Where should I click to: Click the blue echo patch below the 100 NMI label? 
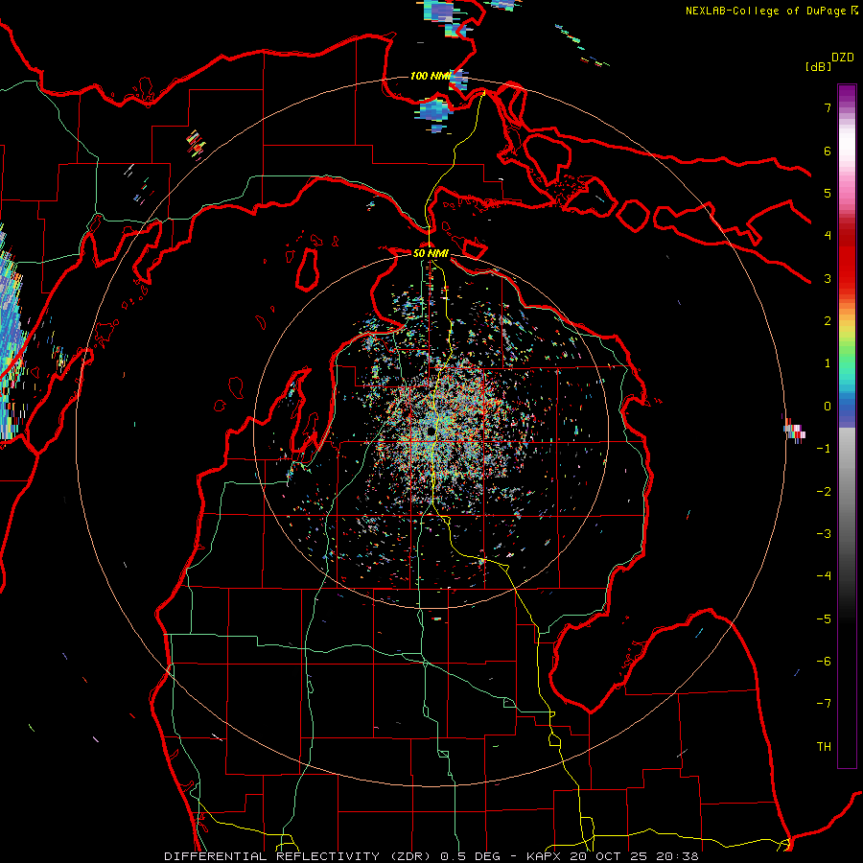(434, 112)
